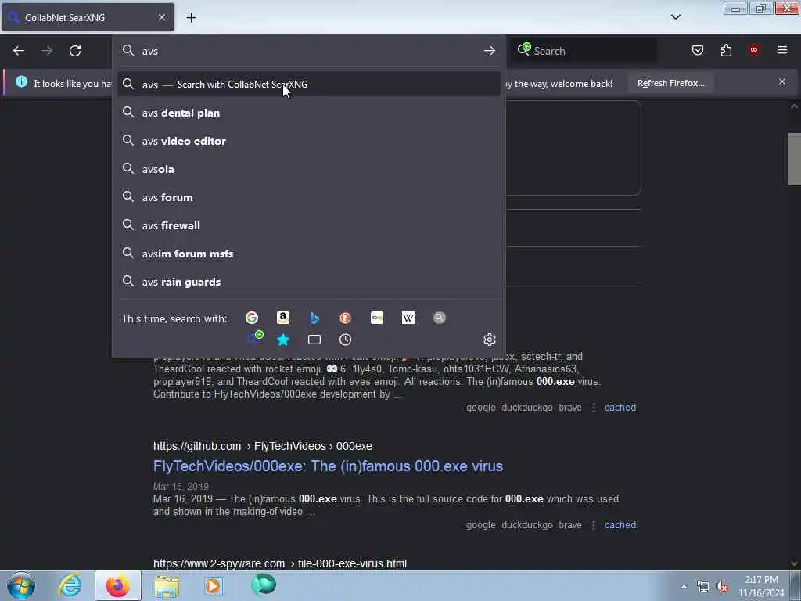Open 'FlyTechVideos/000exe: The (in)famous 000.exe virus' link
The image size is (801, 601).
coord(328,466)
